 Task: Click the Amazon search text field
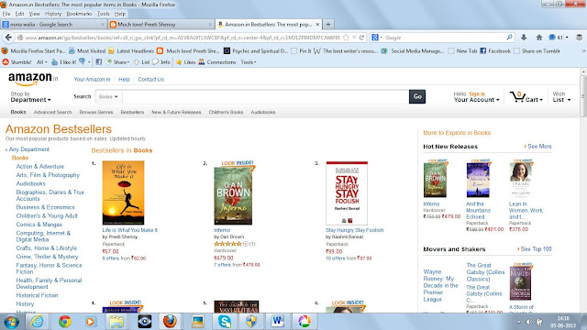point(265,96)
